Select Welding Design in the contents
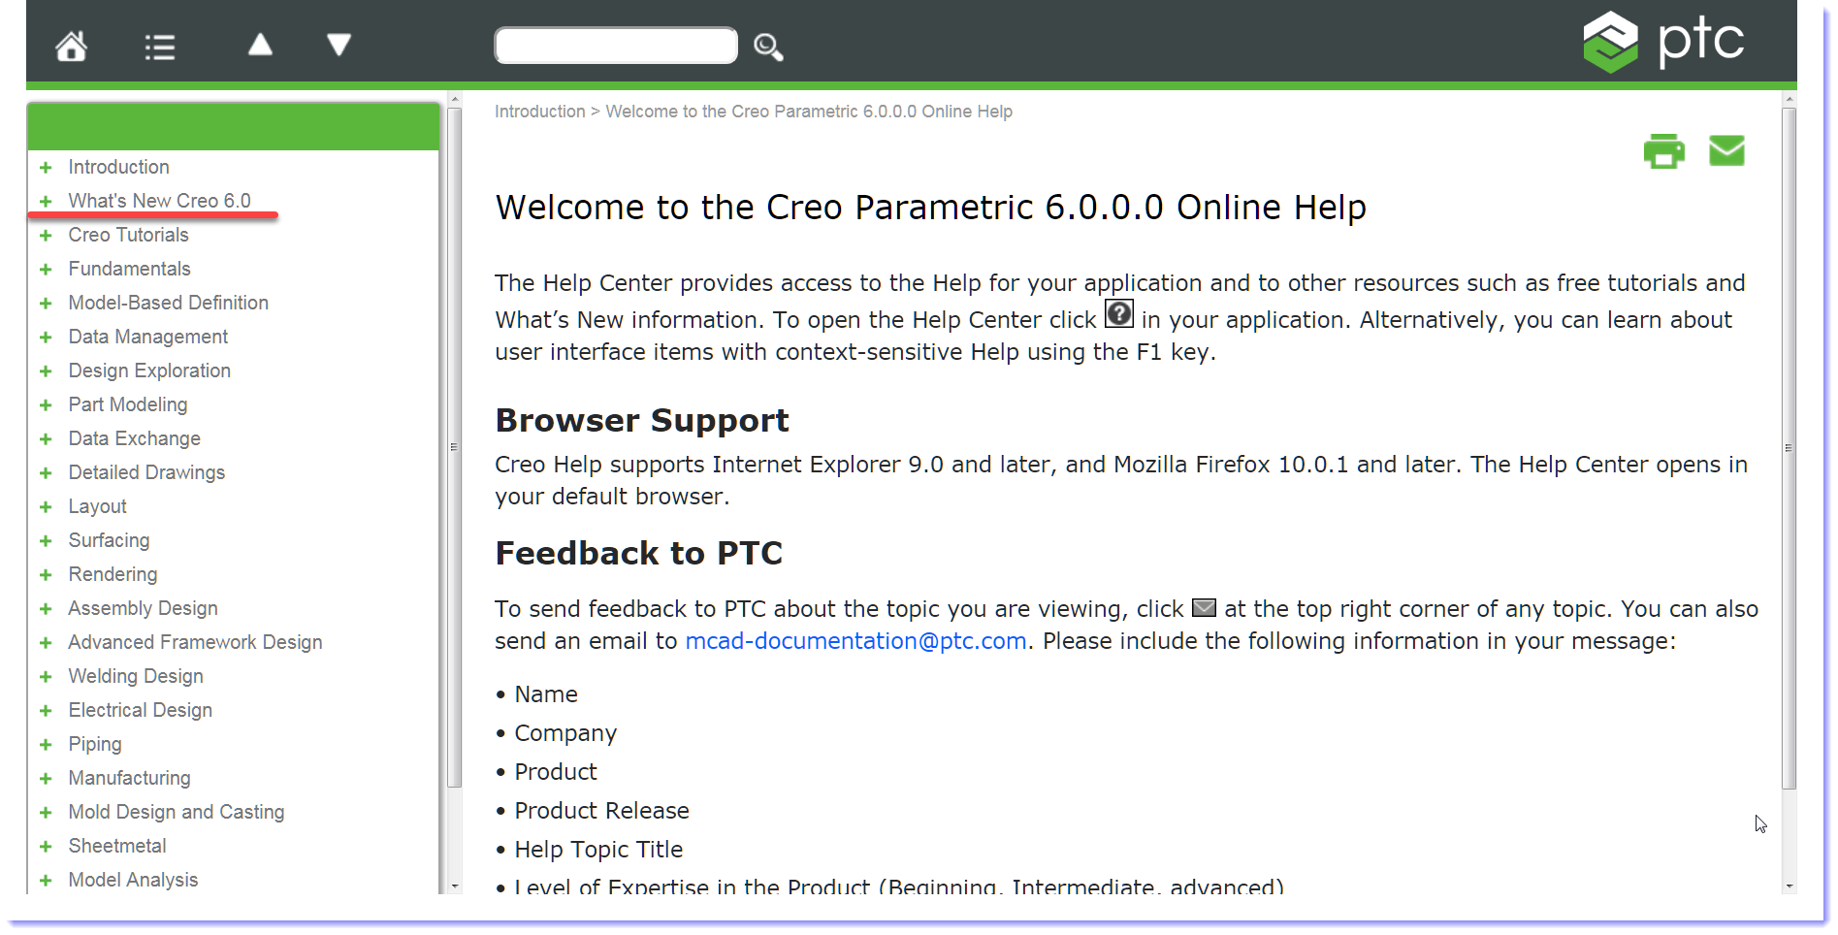This screenshot has width=1838, height=935. point(136,676)
